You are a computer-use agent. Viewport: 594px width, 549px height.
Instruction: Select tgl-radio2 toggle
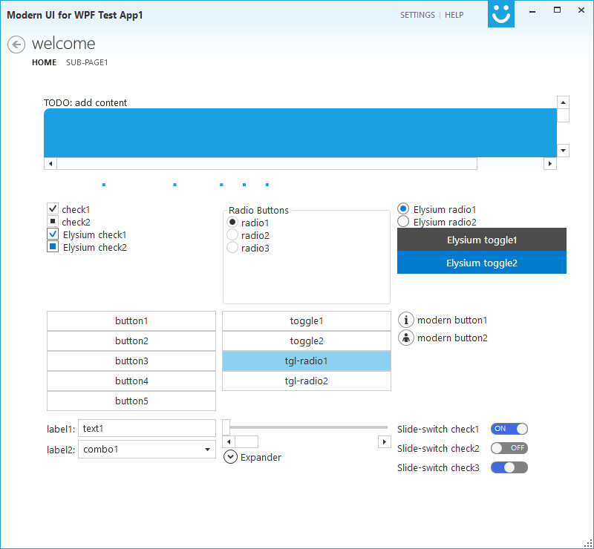pyautogui.click(x=307, y=381)
